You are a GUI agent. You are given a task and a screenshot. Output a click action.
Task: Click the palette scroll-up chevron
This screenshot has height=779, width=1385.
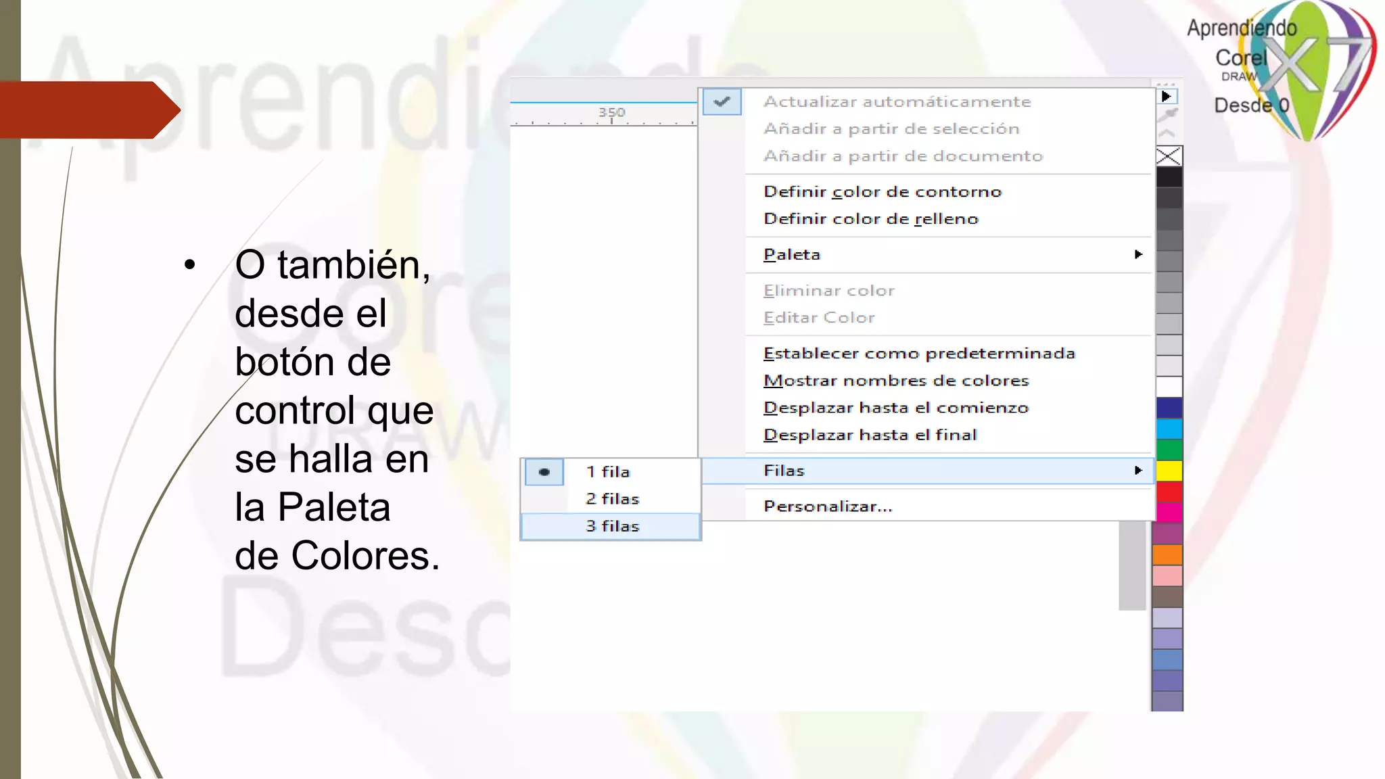point(1168,134)
